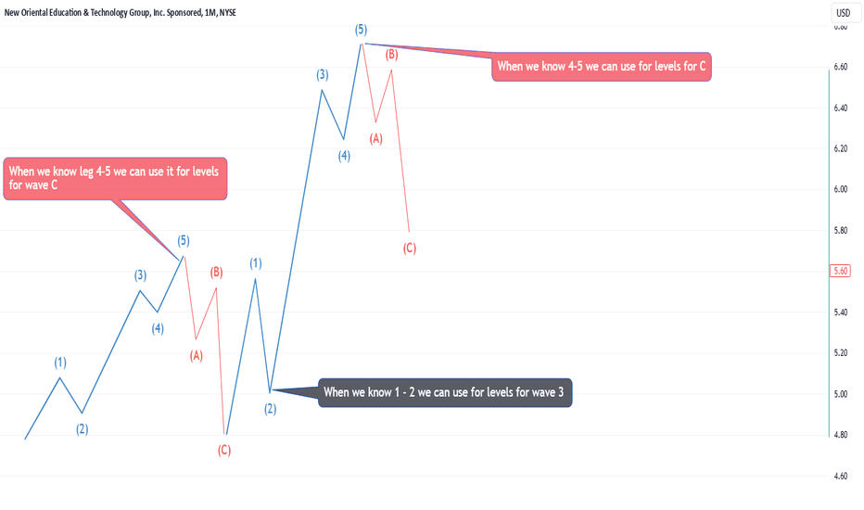This screenshot has height=510, width=864.
Task: Click the red (C) label near 5.80
Action: [410, 249]
